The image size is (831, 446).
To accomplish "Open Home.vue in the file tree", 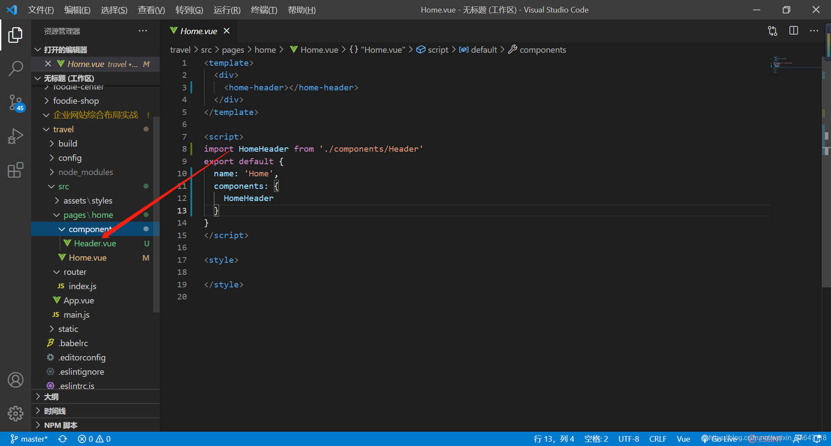I will point(95,258).
